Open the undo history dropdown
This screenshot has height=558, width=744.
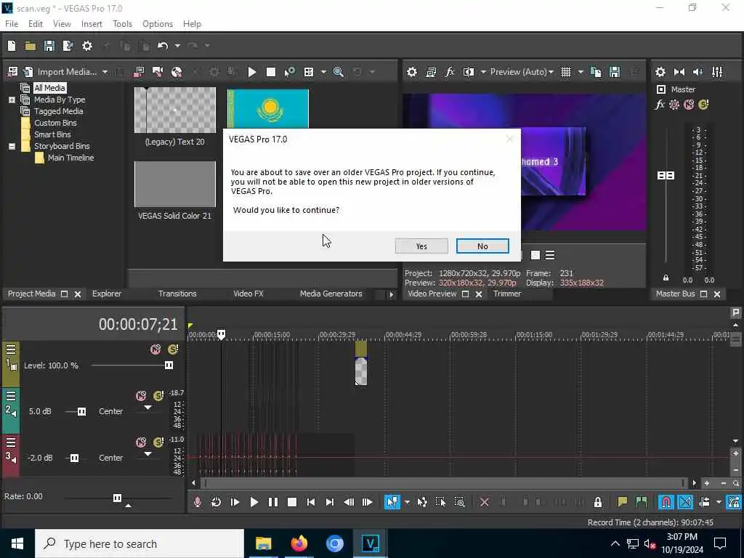coord(177,46)
